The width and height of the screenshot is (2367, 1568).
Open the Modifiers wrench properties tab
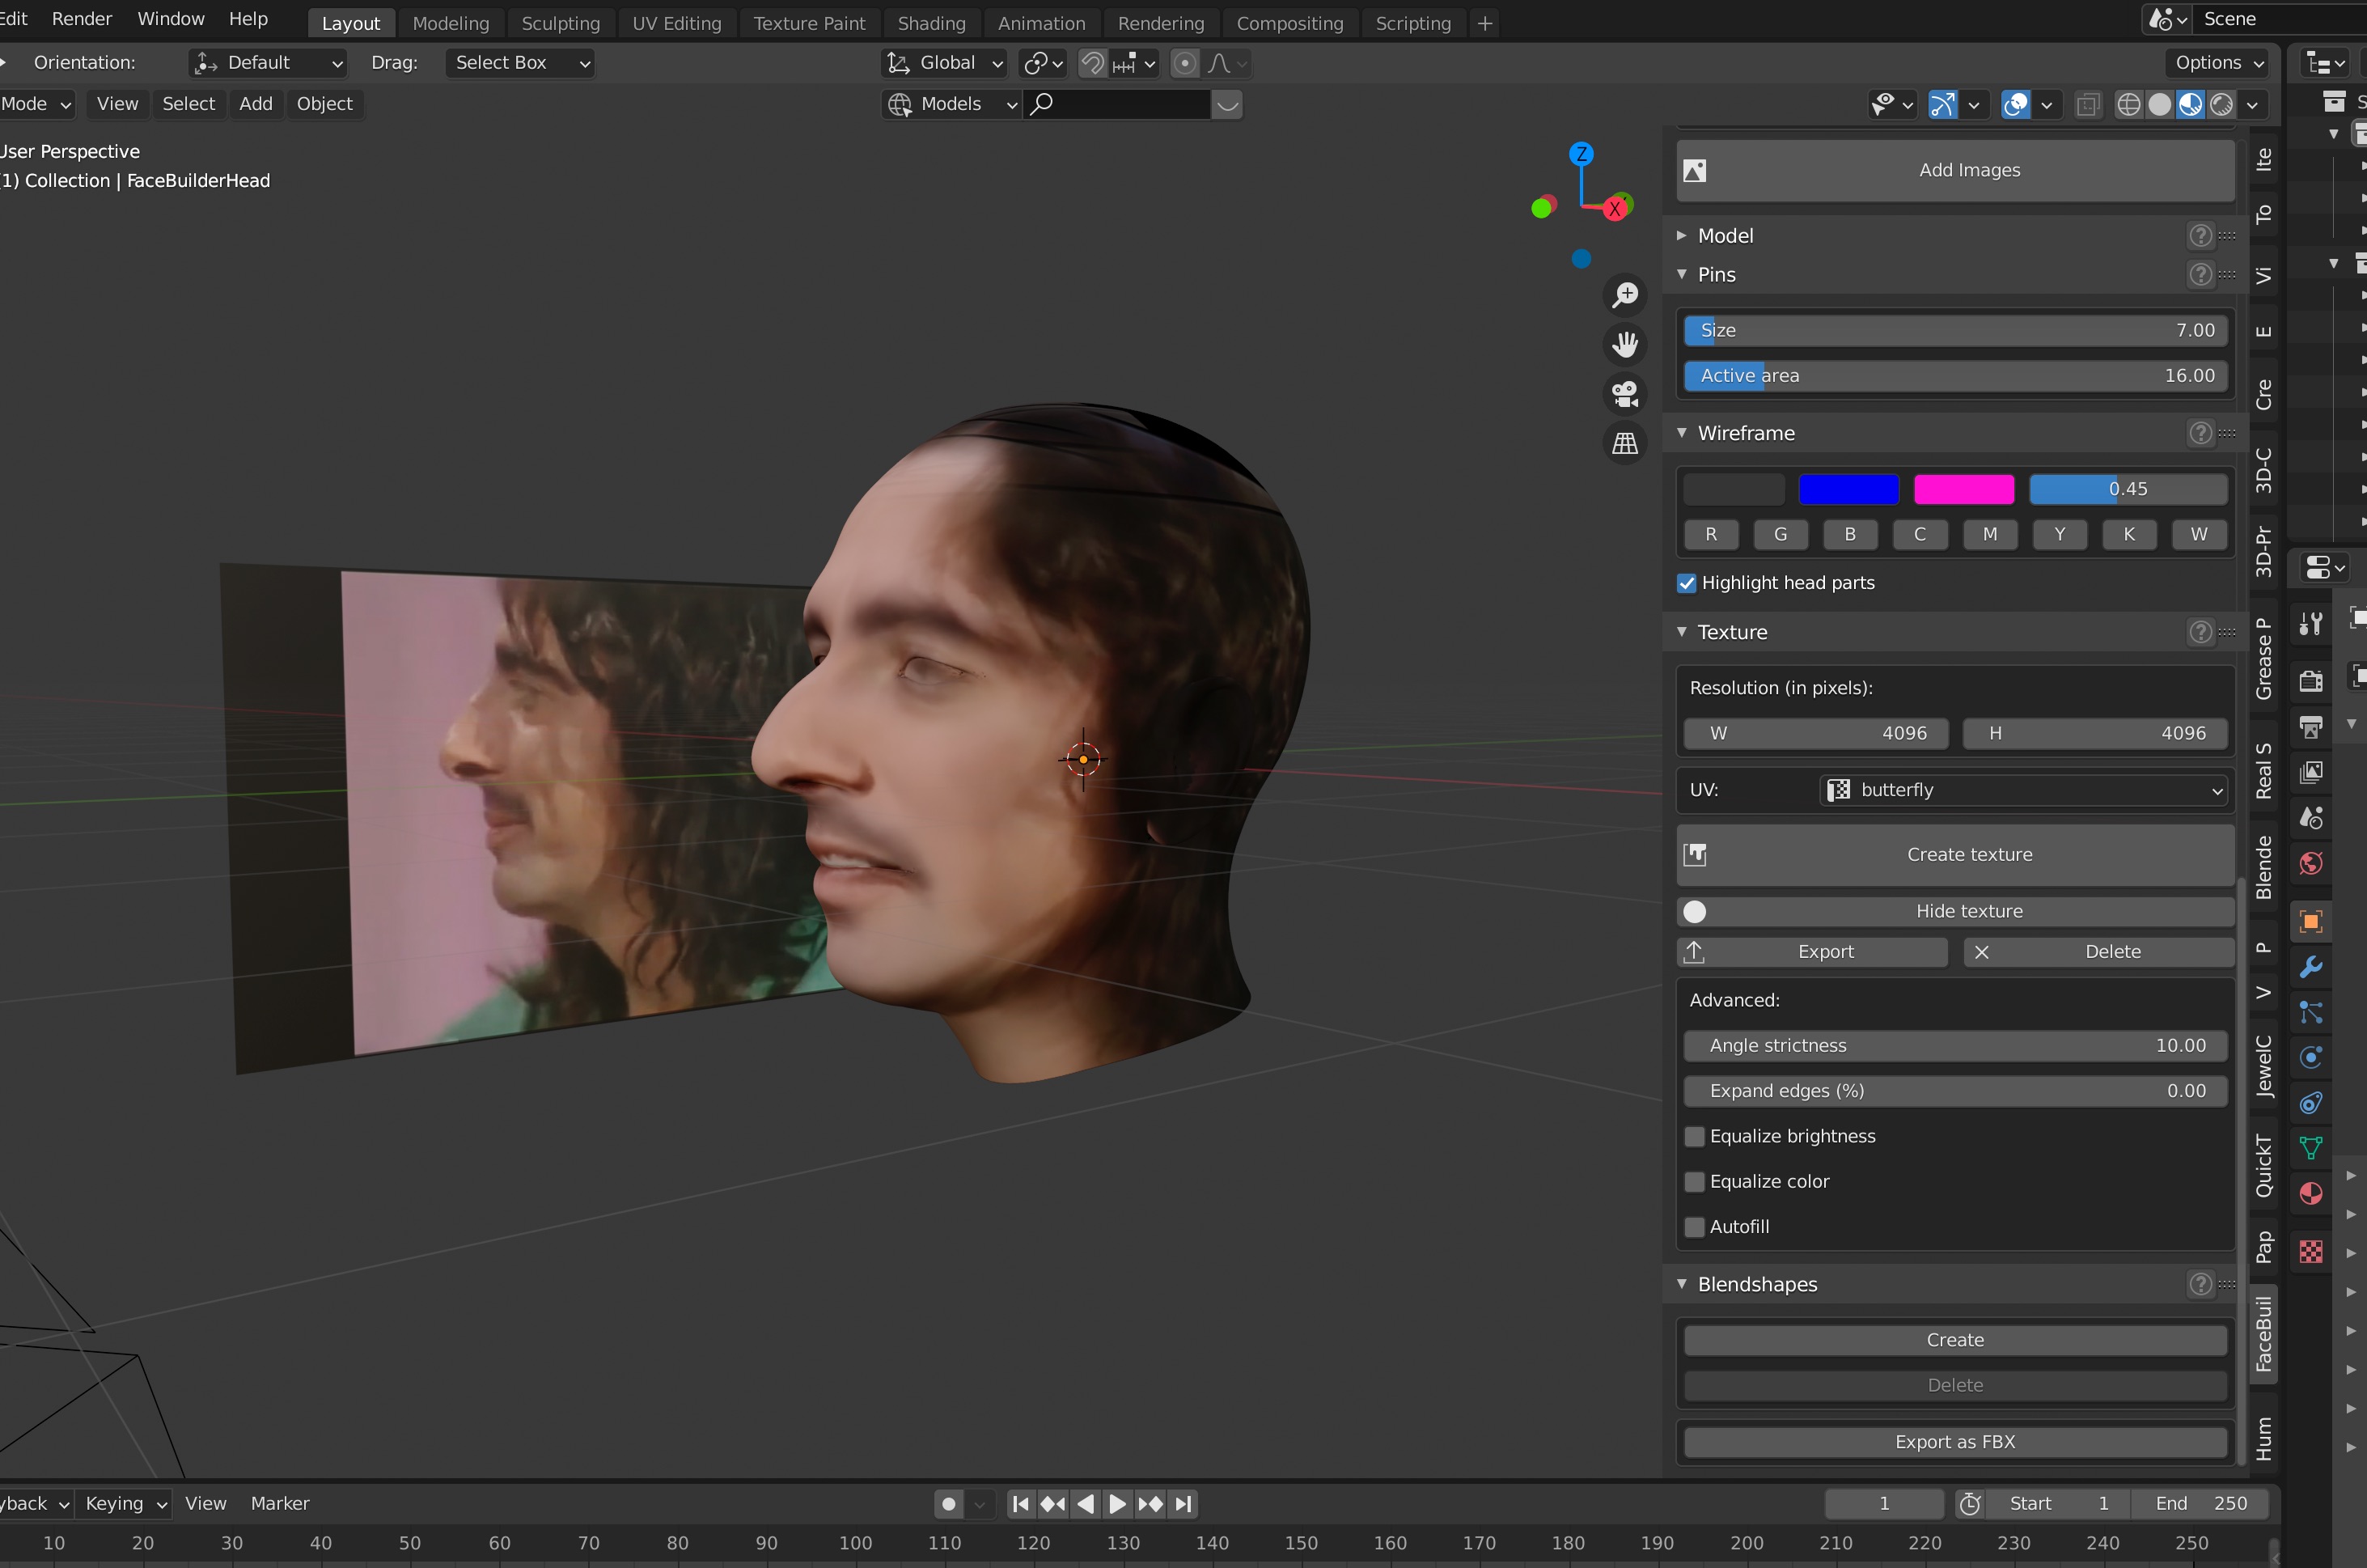click(x=2310, y=967)
